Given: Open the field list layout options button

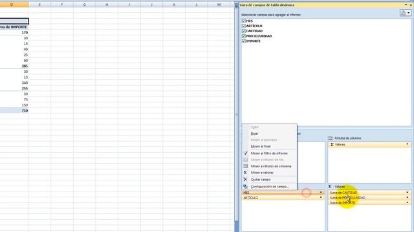Looking at the screenshot, I should pyautogui.click(x=405, y=13).
